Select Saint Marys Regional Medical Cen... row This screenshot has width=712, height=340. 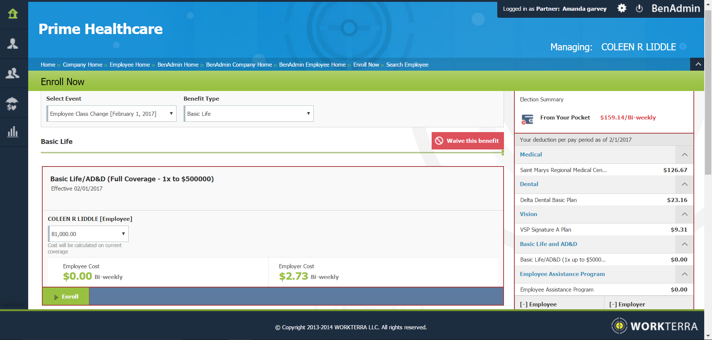(604, 170)
